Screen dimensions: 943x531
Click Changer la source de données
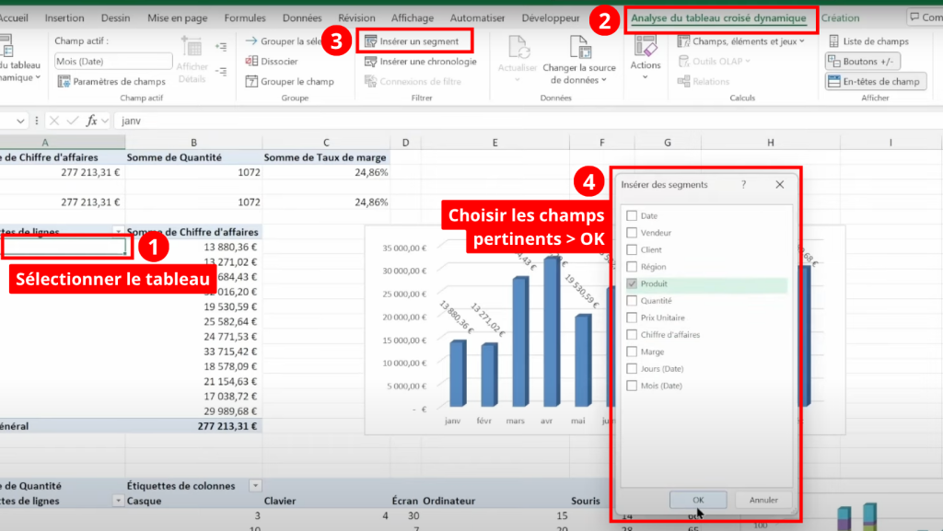pyautogui.click(x=578, y=60)
